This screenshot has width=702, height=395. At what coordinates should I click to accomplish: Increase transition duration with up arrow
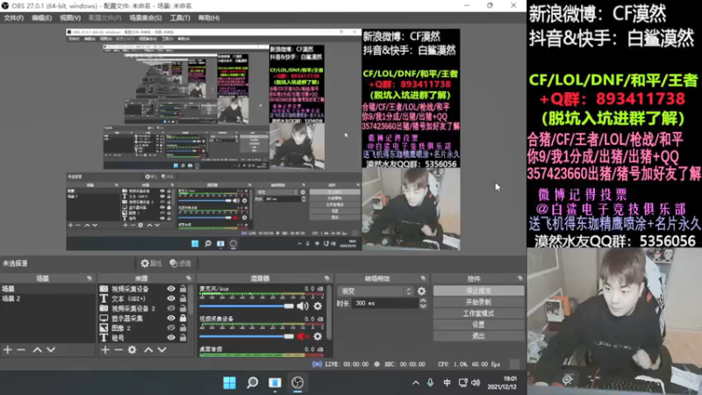(423, 300)
